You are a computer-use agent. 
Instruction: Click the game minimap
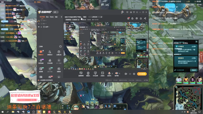click(x=188, y=98)
